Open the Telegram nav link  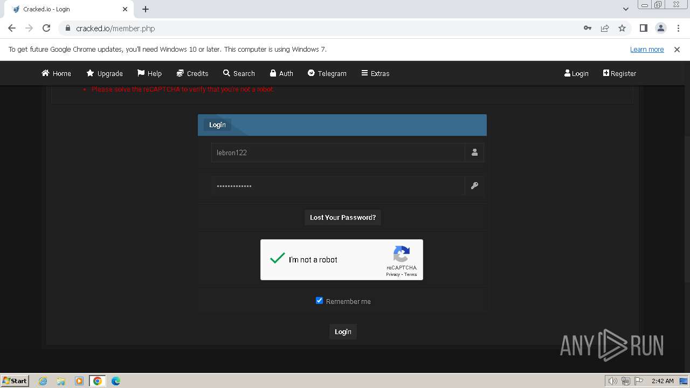tap(327, 73)
